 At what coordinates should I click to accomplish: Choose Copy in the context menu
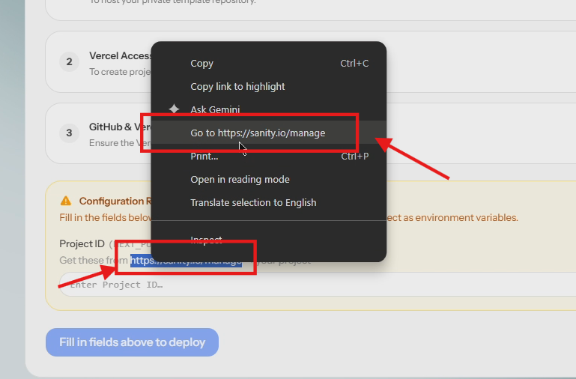269,63
